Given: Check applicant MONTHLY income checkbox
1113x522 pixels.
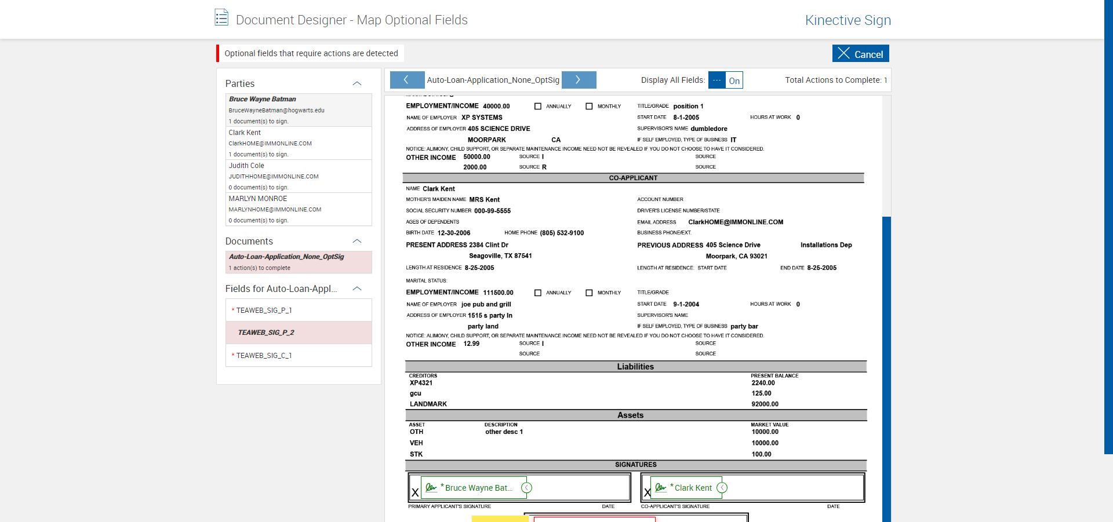Looking at the screenshot, I should pyautogui.click(x=589, y=106).
